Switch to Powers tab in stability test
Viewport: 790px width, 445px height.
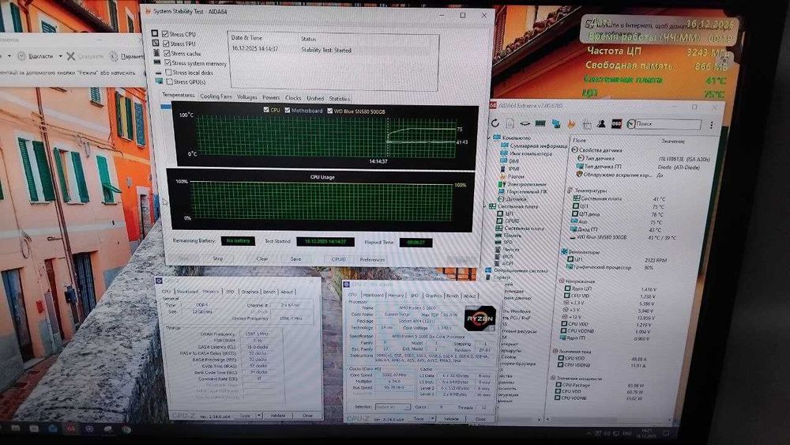coord(271,97)
